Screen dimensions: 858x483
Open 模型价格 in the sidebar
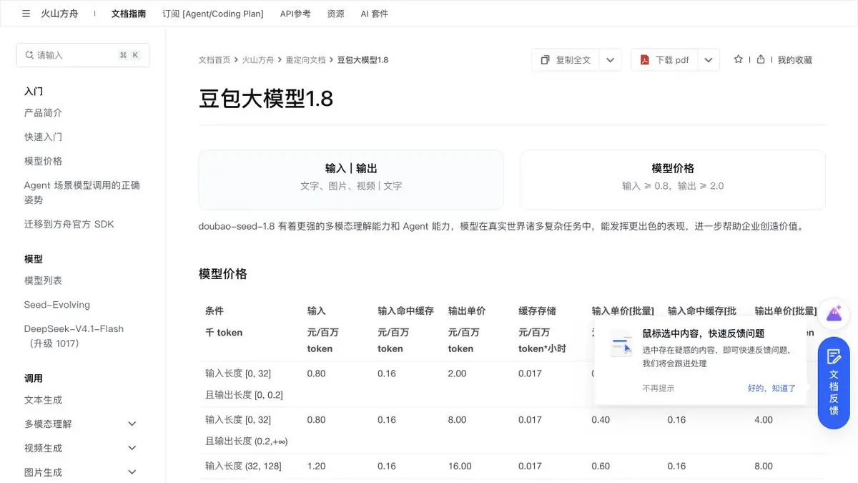click(44, 161)
